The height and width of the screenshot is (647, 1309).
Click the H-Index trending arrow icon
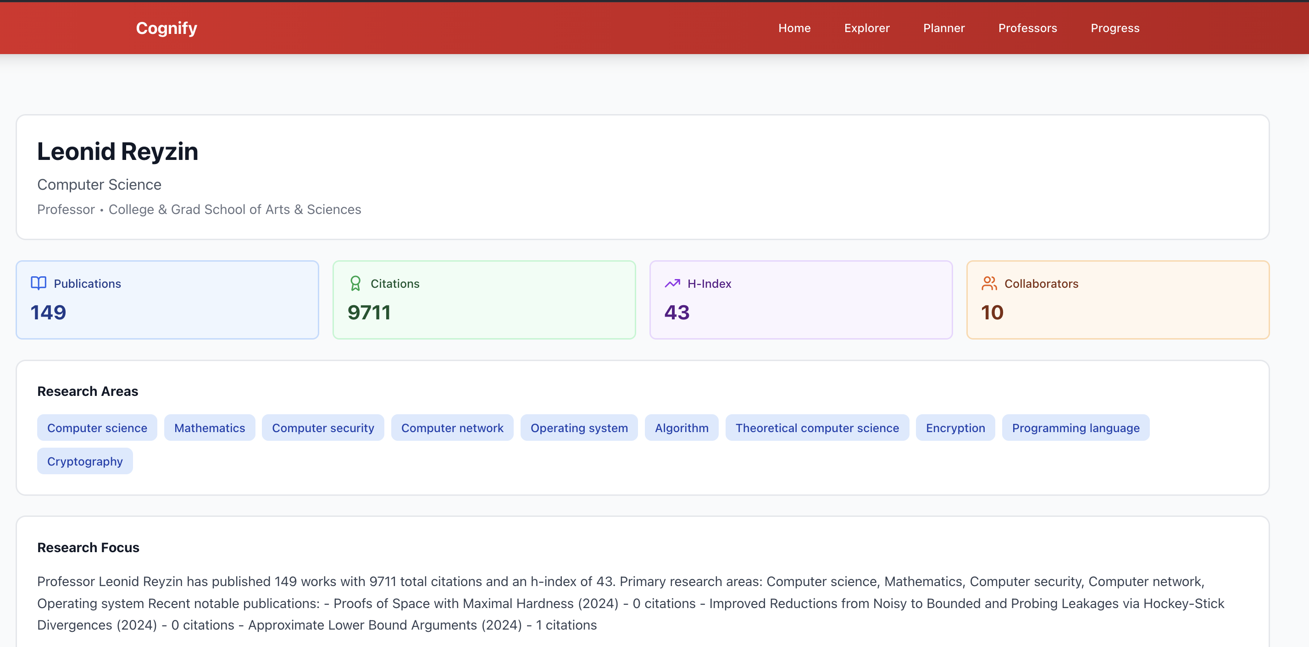(672, 283)
